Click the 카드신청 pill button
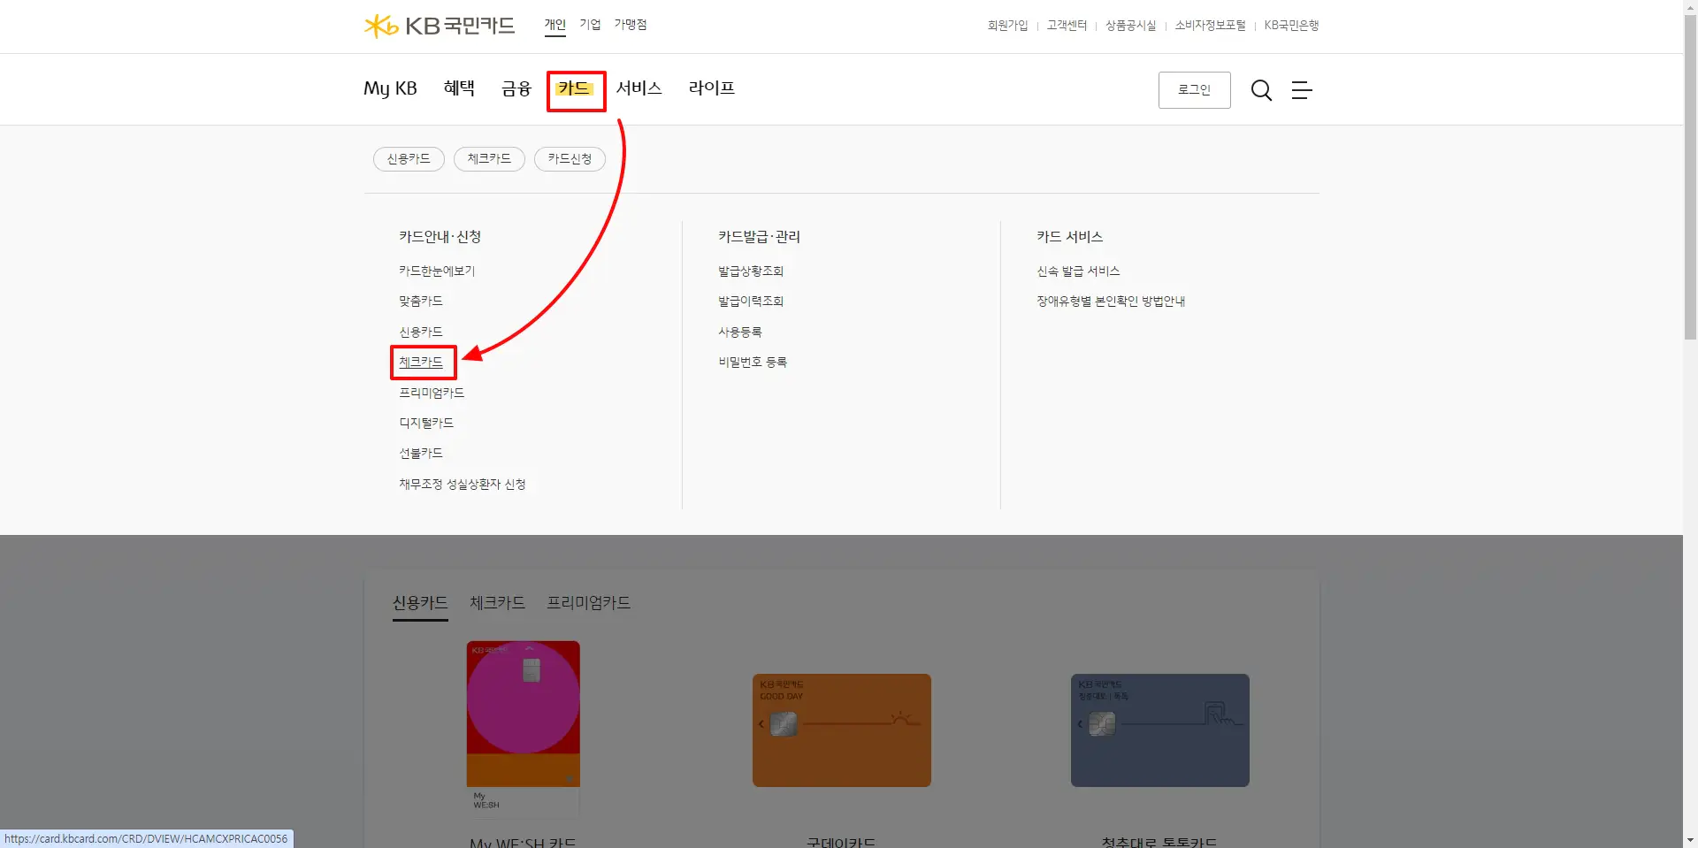This screenshot has width=1698, height=848. click(x=570, y=159)
